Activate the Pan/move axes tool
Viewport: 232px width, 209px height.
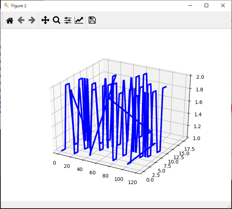(45, 20)
